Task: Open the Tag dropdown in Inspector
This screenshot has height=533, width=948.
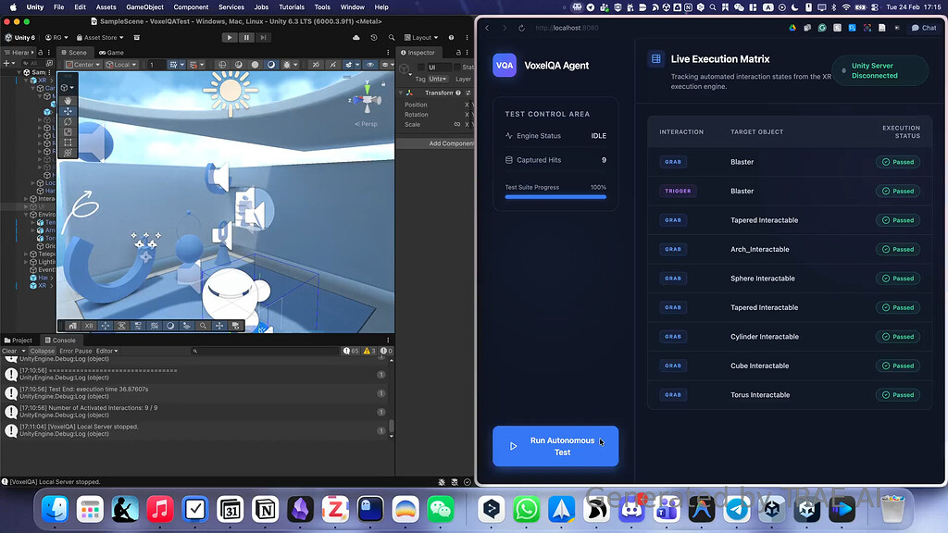Action: pos(438,80)
